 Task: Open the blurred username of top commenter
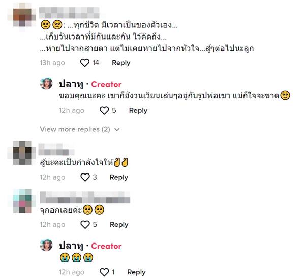tap(69, 13)
